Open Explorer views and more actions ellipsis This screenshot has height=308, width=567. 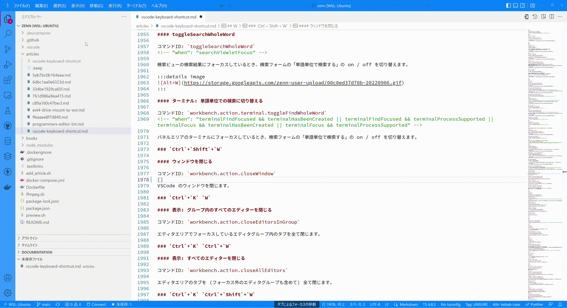(124, 17)
